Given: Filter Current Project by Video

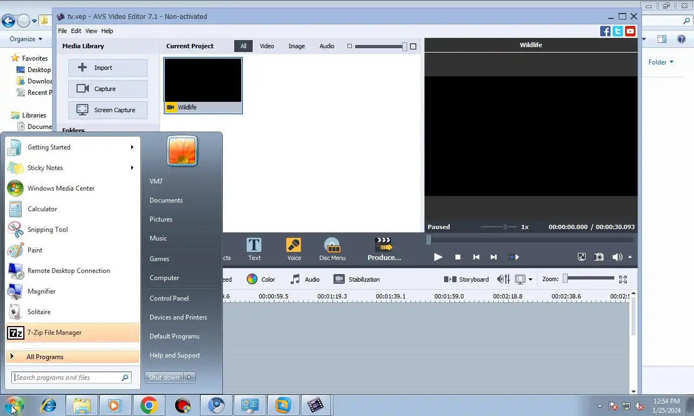Looking at the screenshot, I should 267,46.
